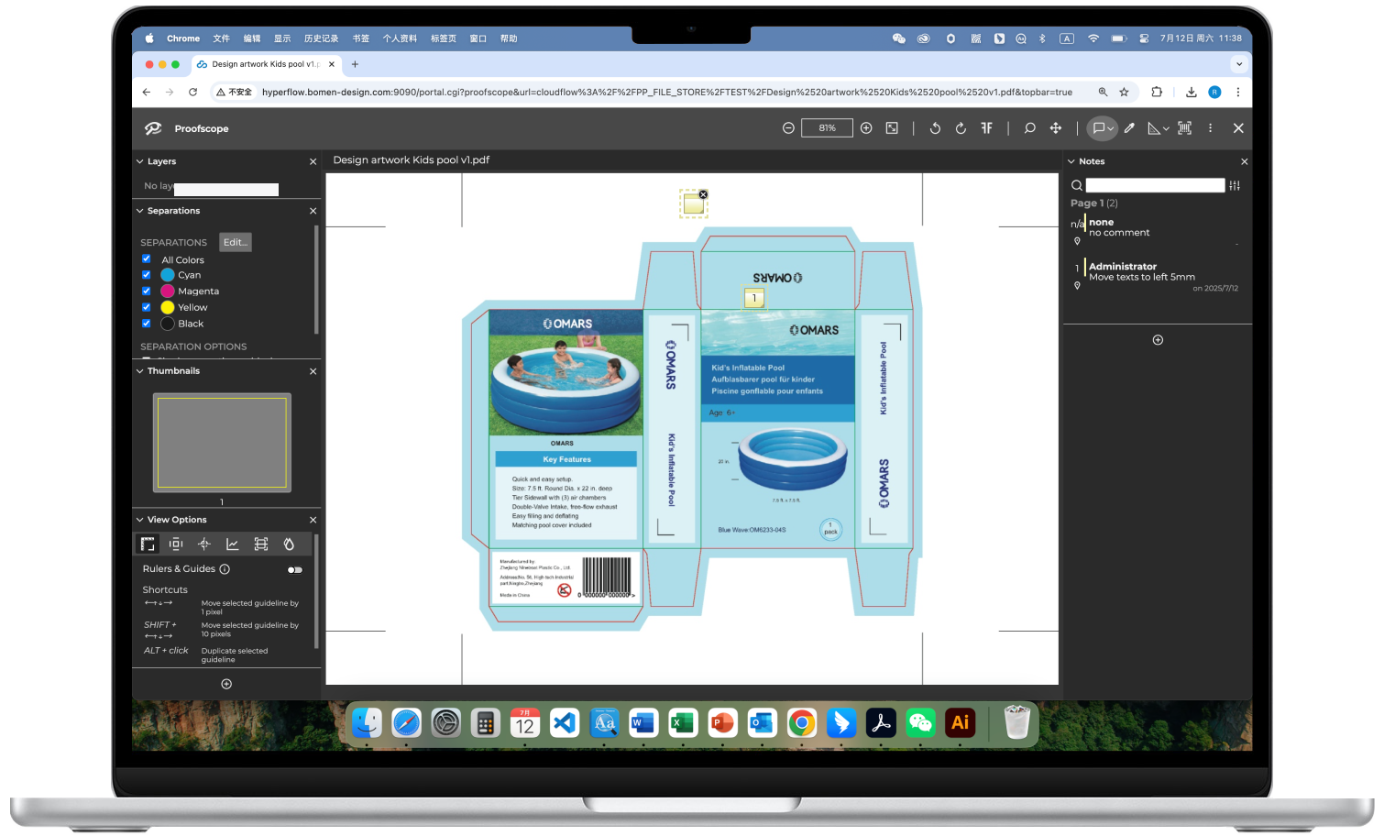This screenshot has width=1384, height=836.
Task: Select the crosshair view option icon
Action: 204,544
